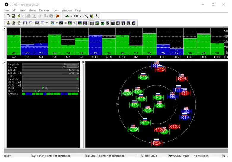232x162 pixels.
Task: Toggle the clock docking window button
Action: pos(129,23)
